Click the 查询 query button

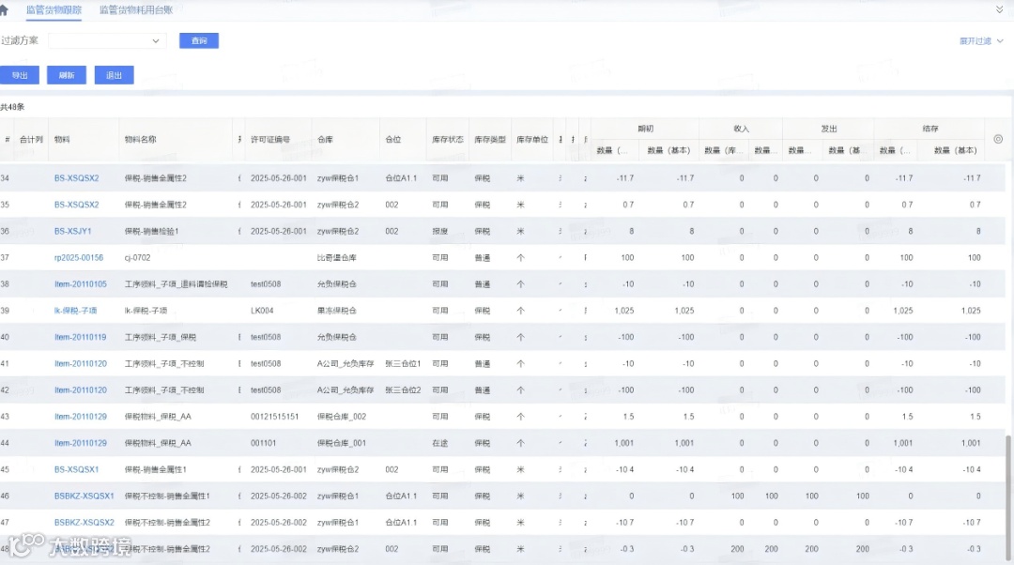coord(199,40)
